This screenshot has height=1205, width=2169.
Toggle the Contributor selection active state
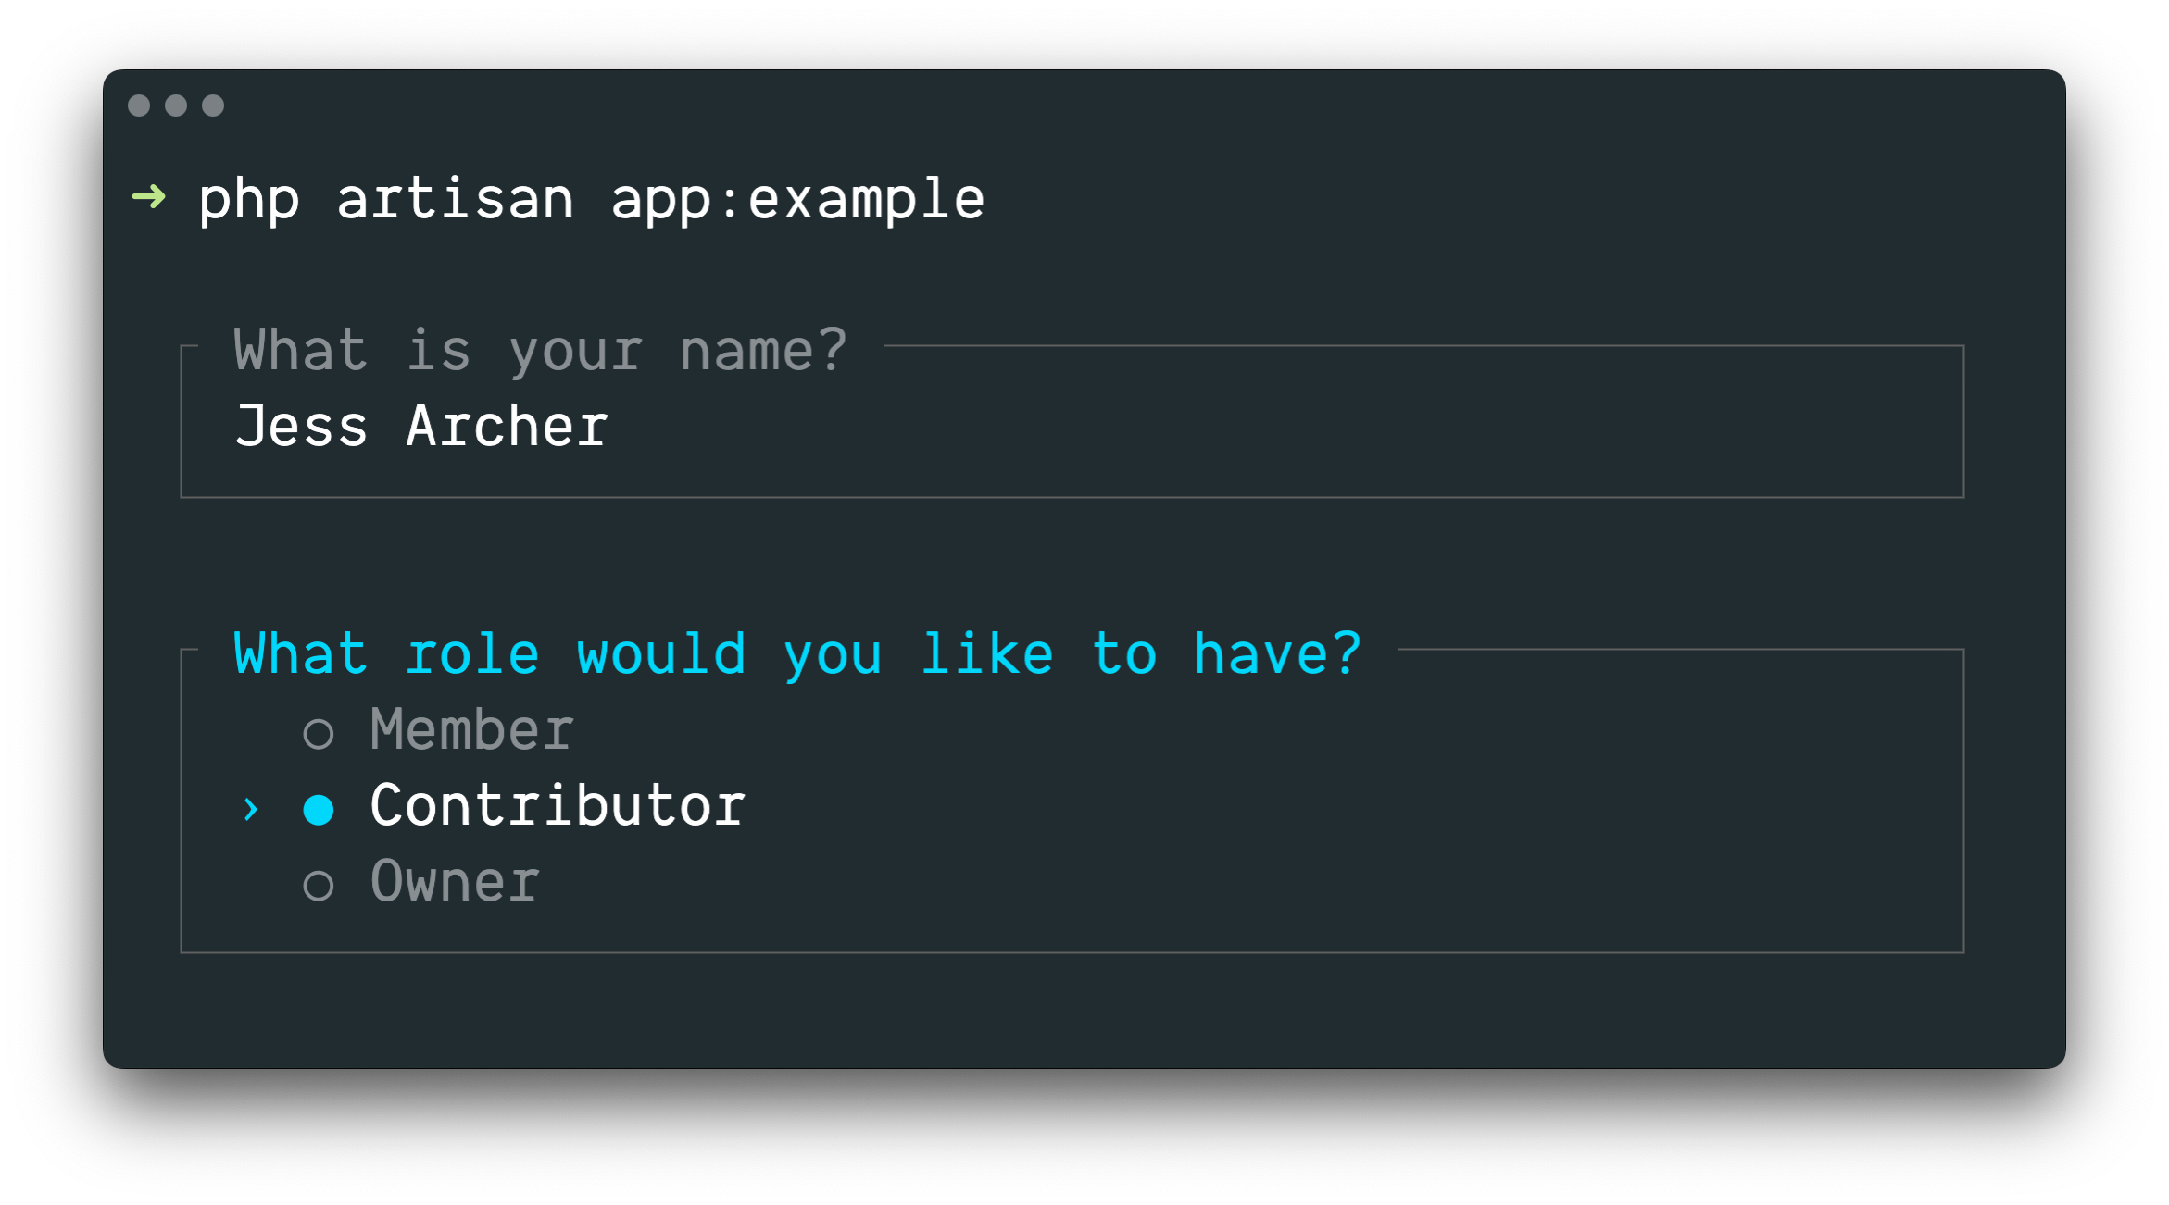point(320,804)
